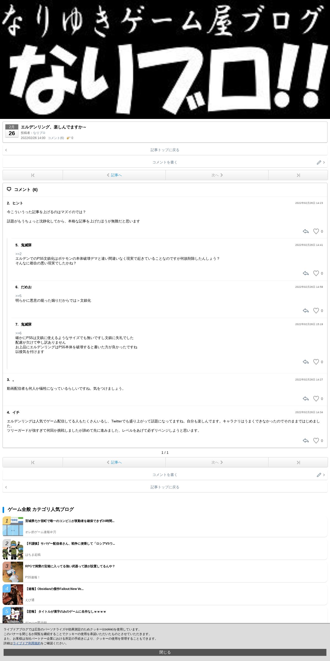Open article title エルデンリング、楽しんでますか～

click(53, 127)
